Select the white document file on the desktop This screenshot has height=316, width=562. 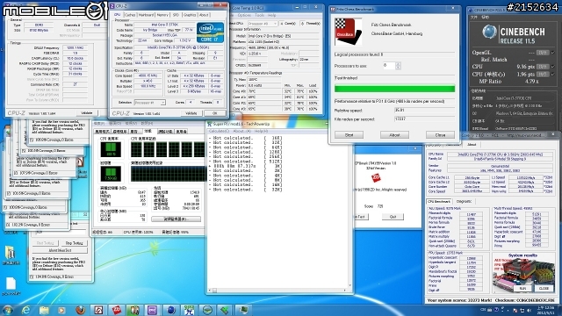click(11, 284)
